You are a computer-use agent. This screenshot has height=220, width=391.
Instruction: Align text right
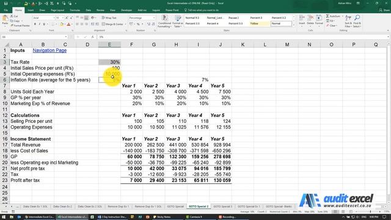86,24
